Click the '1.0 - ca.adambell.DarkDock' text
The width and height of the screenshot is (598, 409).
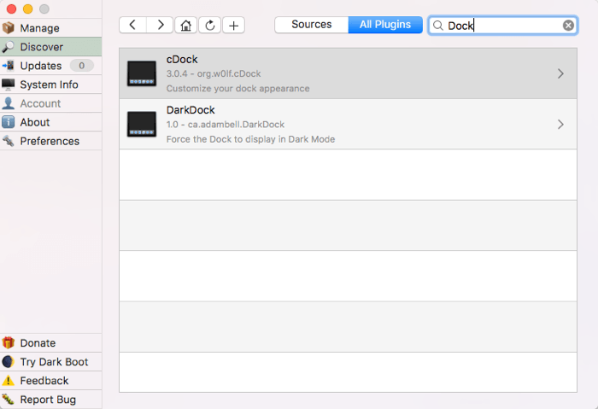[x=226, y=125]
